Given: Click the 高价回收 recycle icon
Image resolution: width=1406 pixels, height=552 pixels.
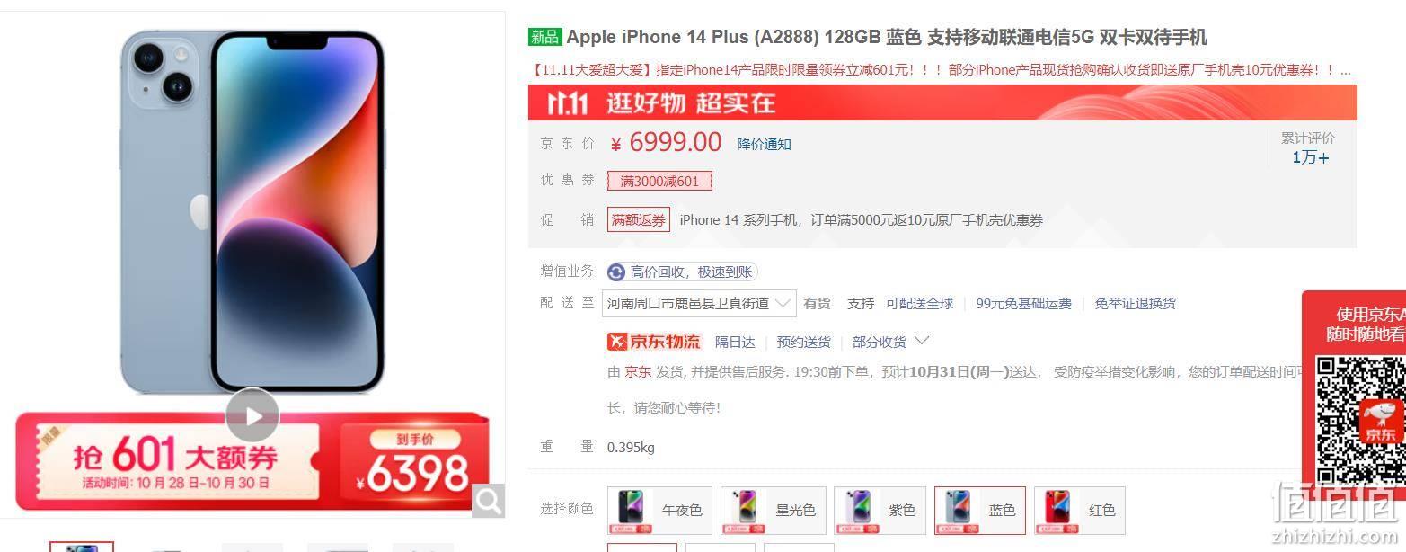Looking at the screenshot, I should tap(616, 272).
